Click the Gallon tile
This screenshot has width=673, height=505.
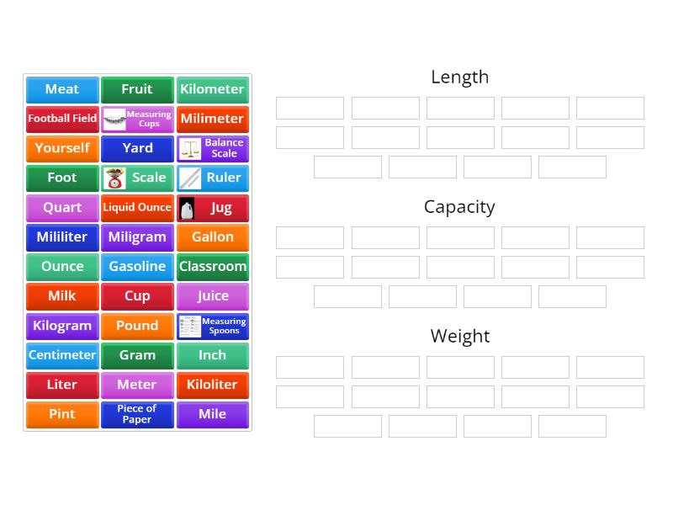tap(213, 237)
